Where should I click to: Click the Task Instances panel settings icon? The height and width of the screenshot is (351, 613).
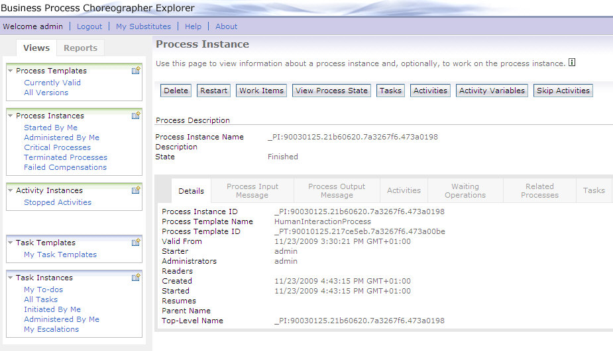136,278
